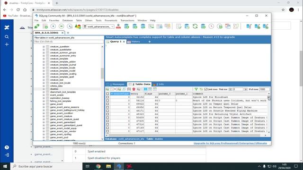Screen dimensions: 303x170
Task: Add new connection tab next to BFA_8.3.0.33941
Action: [68, 33]
